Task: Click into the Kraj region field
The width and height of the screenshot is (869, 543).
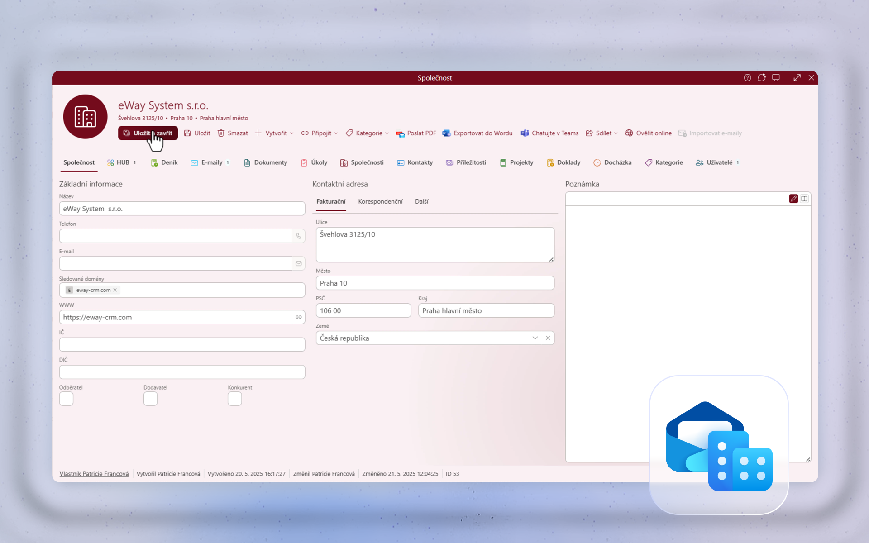Action: point(486,310)
